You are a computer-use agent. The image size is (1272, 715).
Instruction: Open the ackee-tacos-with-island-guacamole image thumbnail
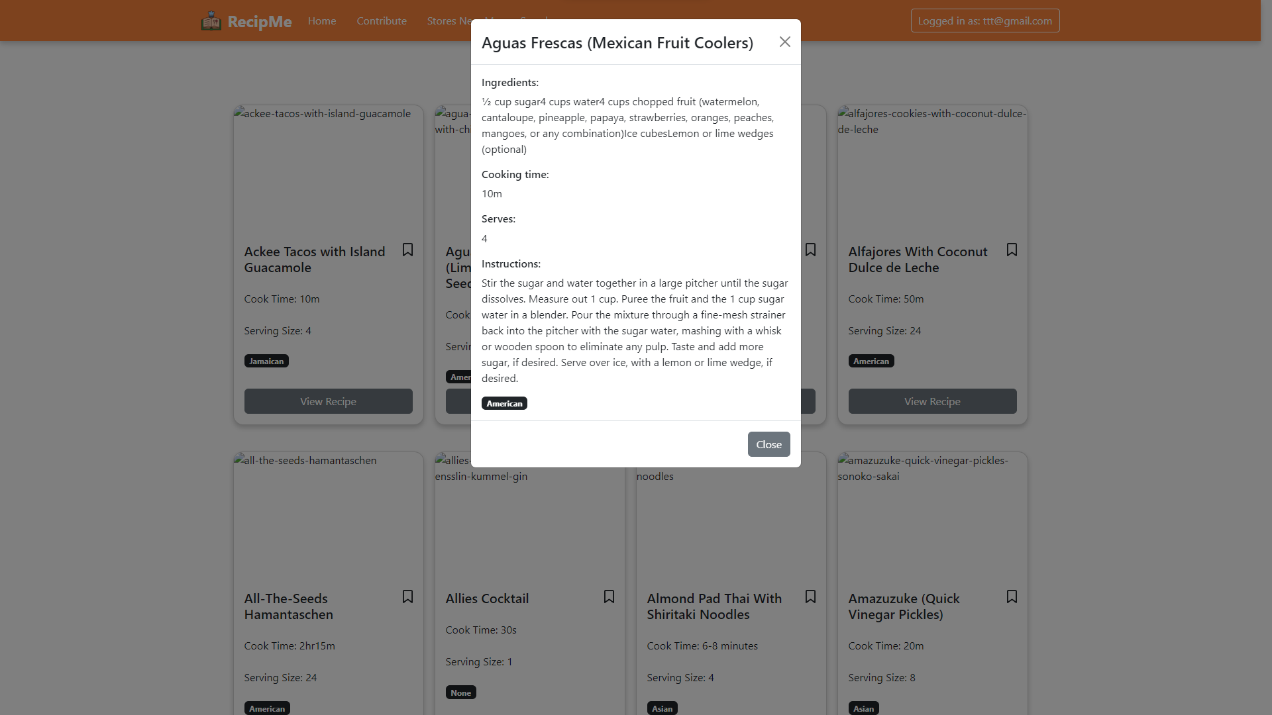pos(329,169)
